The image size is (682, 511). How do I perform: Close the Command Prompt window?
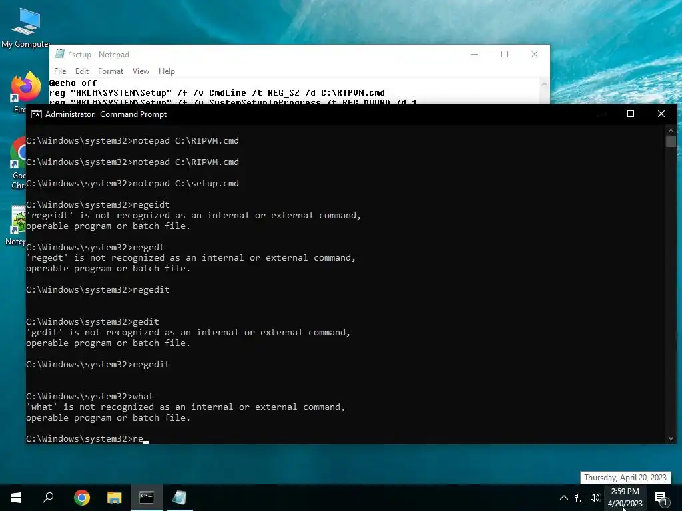661,114
